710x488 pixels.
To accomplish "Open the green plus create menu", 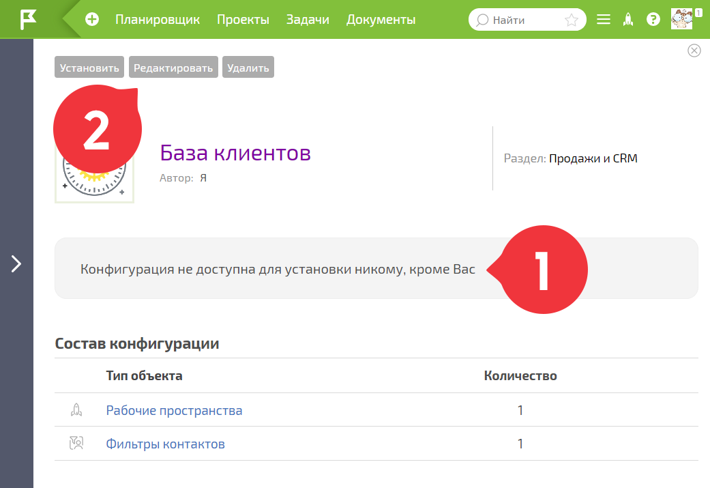I will click(92, 20).
